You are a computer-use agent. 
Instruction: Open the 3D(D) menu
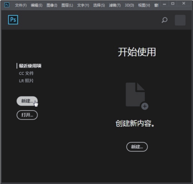pyautogui.click(x=129, y=5)
